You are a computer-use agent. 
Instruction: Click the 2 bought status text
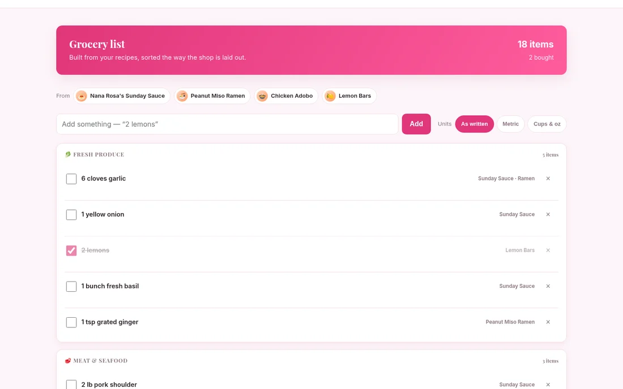(x=541, y=58)
